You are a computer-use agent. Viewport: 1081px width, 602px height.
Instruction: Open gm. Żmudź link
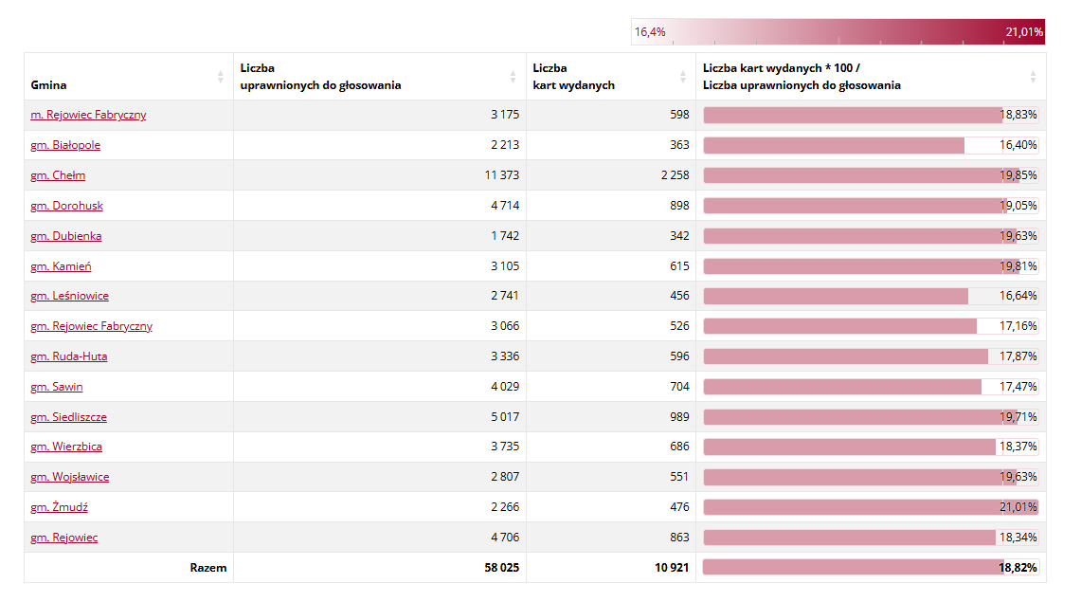(x=60, y=507)
